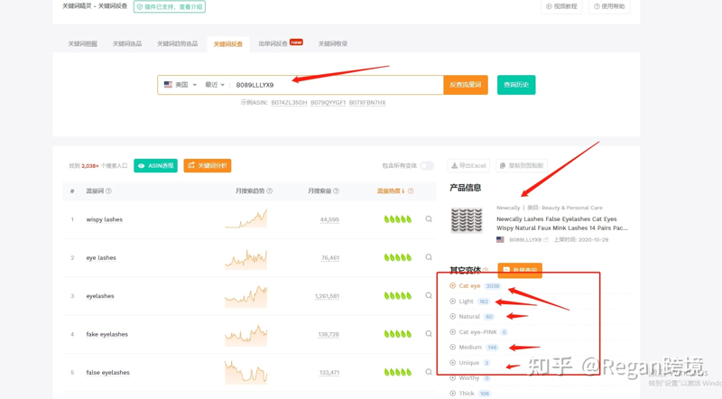
Task: Switch to 关键词挖掘 tab
Action: (83, 43)
